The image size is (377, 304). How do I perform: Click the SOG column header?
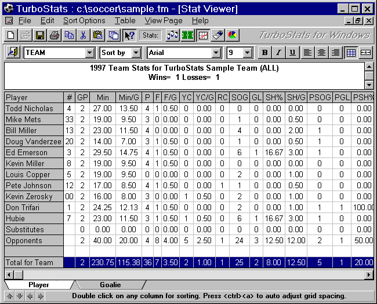[240, 97]
